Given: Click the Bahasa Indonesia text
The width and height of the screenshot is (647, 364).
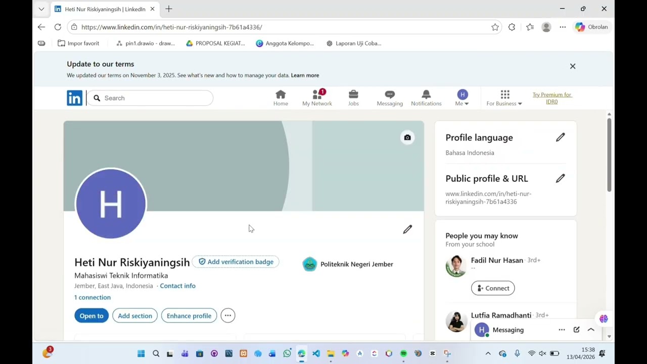Looking at the screenshot, I should pos(470,153).
